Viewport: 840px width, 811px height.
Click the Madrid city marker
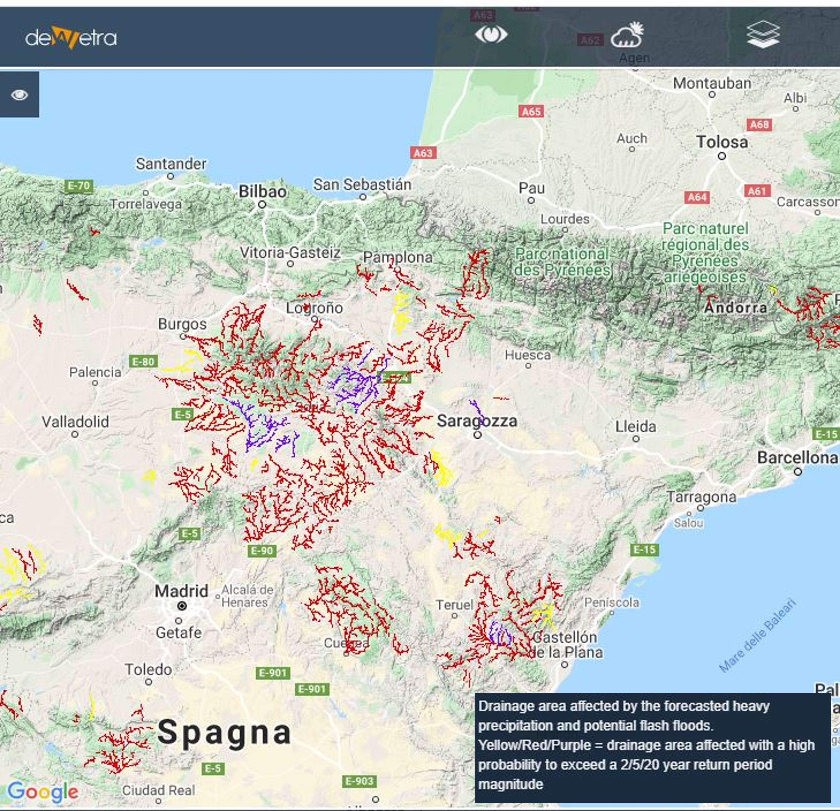pyautogui.click(x=182, y=606)
